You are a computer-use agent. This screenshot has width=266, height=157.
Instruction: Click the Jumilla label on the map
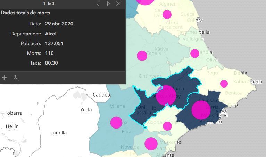(59, 133)
